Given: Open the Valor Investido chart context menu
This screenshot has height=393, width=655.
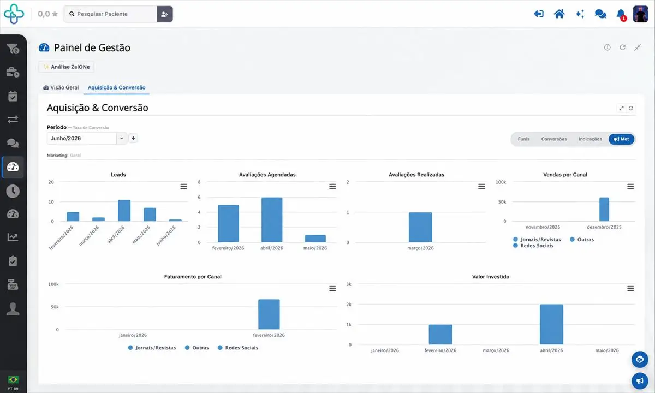Looking at the screenshot, I should coord(630,288).
